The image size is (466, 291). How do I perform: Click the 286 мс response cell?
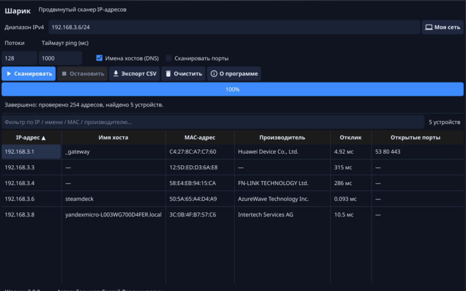pyautogui.click(x=351, y=183)
